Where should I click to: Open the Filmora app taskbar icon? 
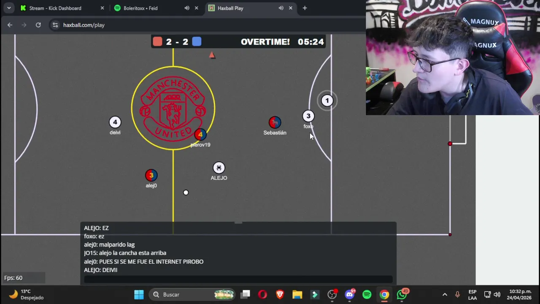coord(315,294)
